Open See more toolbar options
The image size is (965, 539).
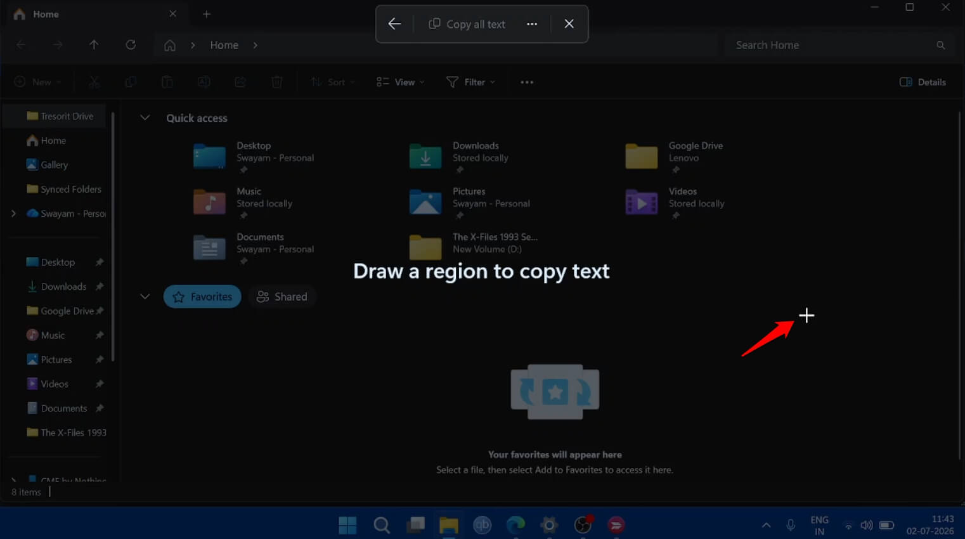pos(527,82)
